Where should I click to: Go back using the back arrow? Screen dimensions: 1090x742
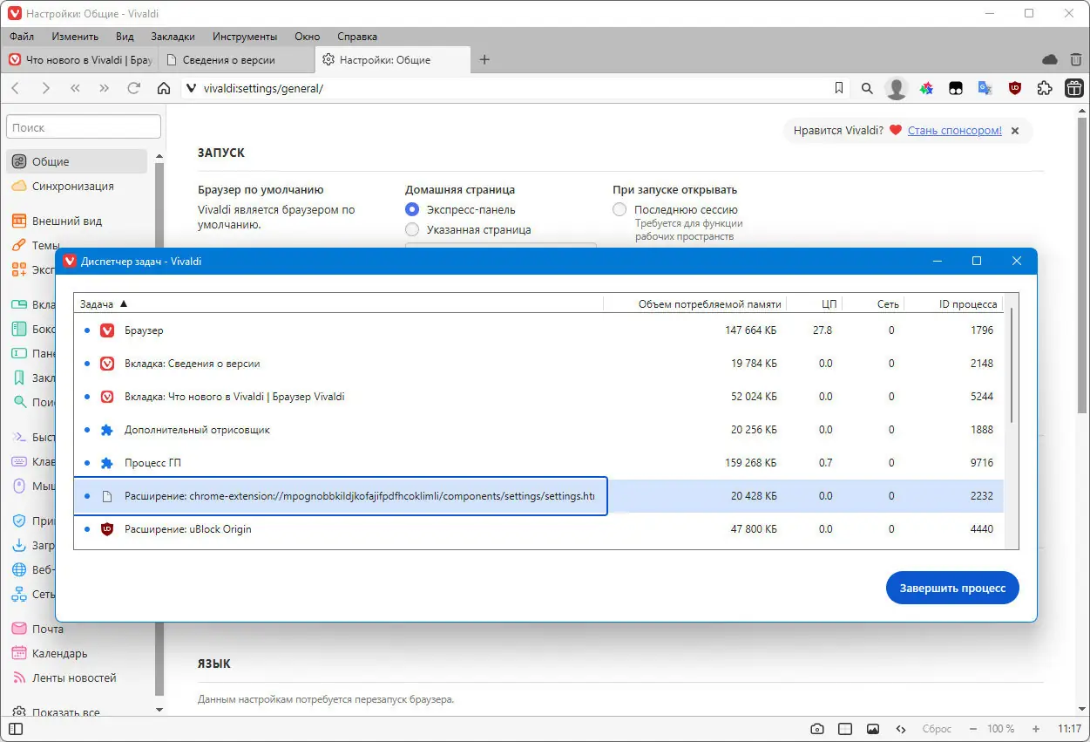pyautogui.click(x=16, y=88)
